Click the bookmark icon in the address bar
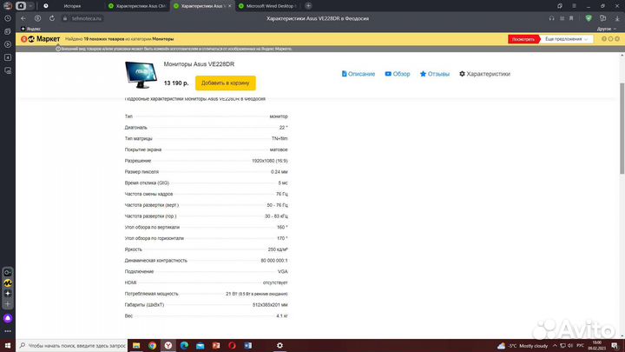Viewport: 625px width, 352px height. (x=571, y=18)
